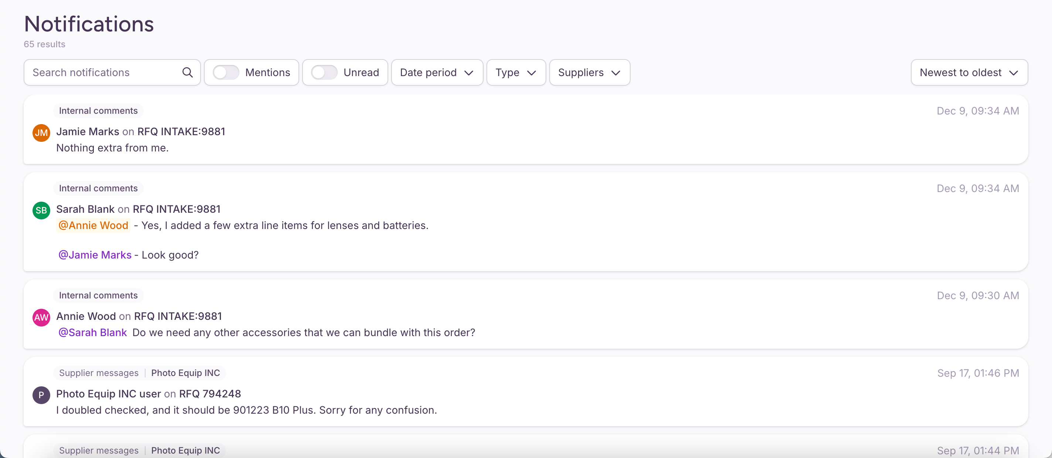
Task: Open the Date period dropdown
Action: pos(437,73)
